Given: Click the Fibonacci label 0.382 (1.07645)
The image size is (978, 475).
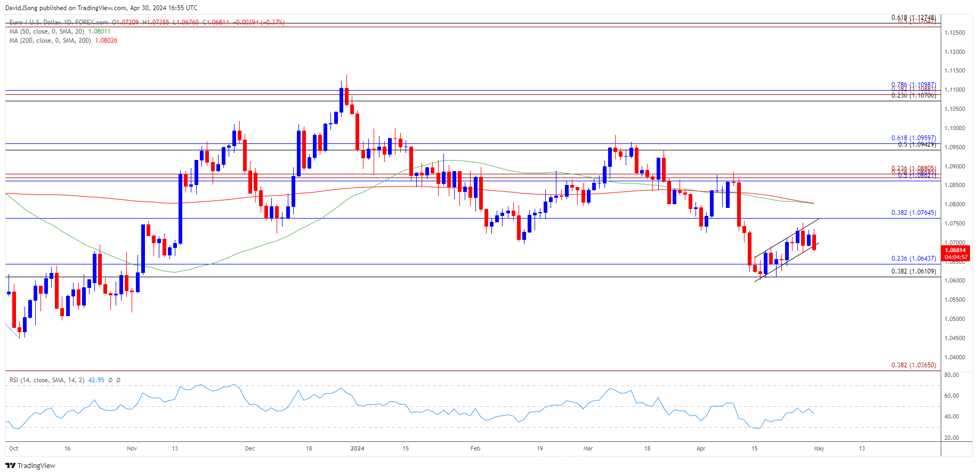Looking at the screenshot, I should [x=914, y=213].
